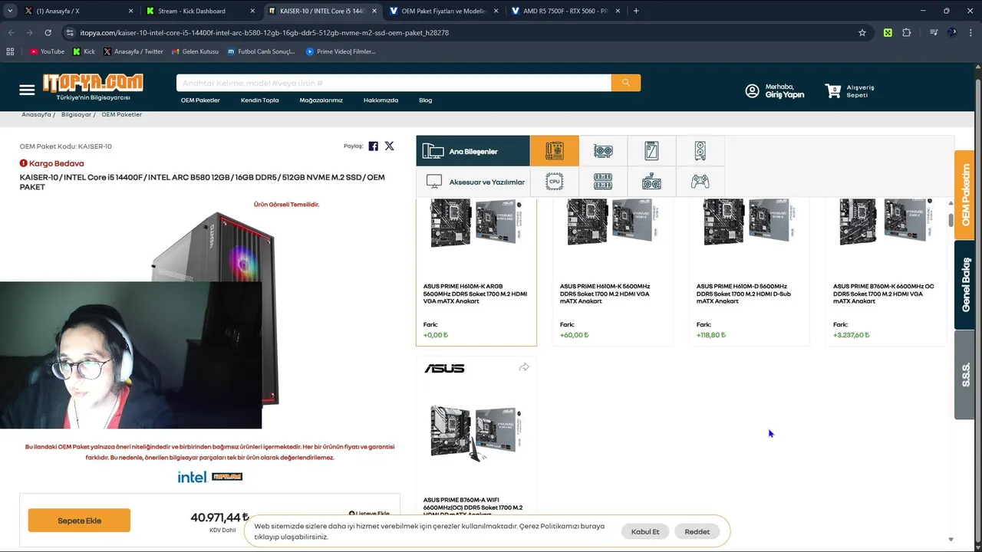Open the OEM Paketler menu
982x552 pixels.
pyautogui.click(x=200, y=100)
